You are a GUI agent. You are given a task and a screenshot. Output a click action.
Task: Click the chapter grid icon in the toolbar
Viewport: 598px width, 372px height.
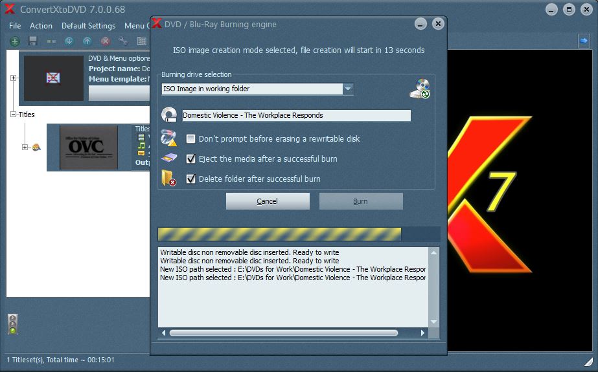coord(142,41)
